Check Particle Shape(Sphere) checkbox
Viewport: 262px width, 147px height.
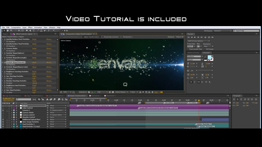point(33,56)
